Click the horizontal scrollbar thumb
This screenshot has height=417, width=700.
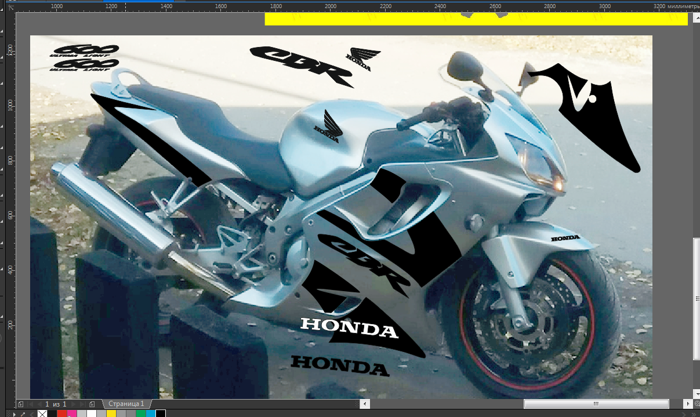tap(596, 404)
